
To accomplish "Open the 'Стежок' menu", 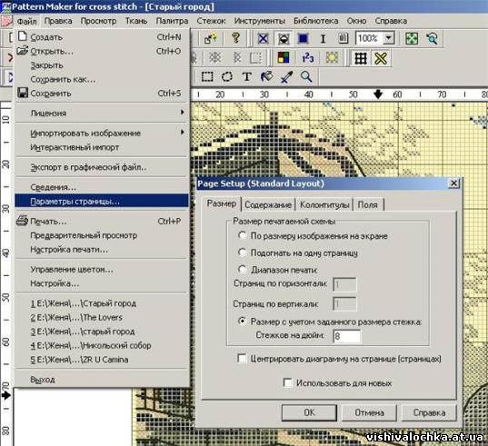I will (x=211, y=21).
